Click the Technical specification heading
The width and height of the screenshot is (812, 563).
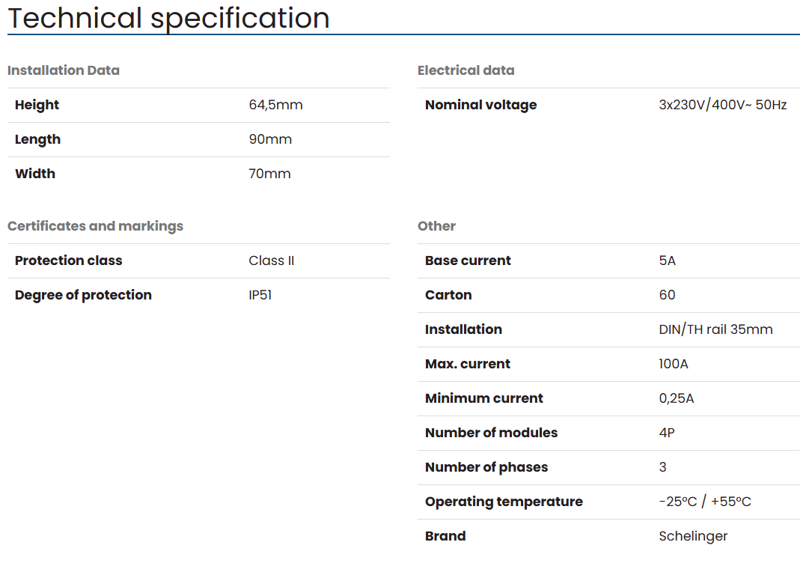point(168,18)
